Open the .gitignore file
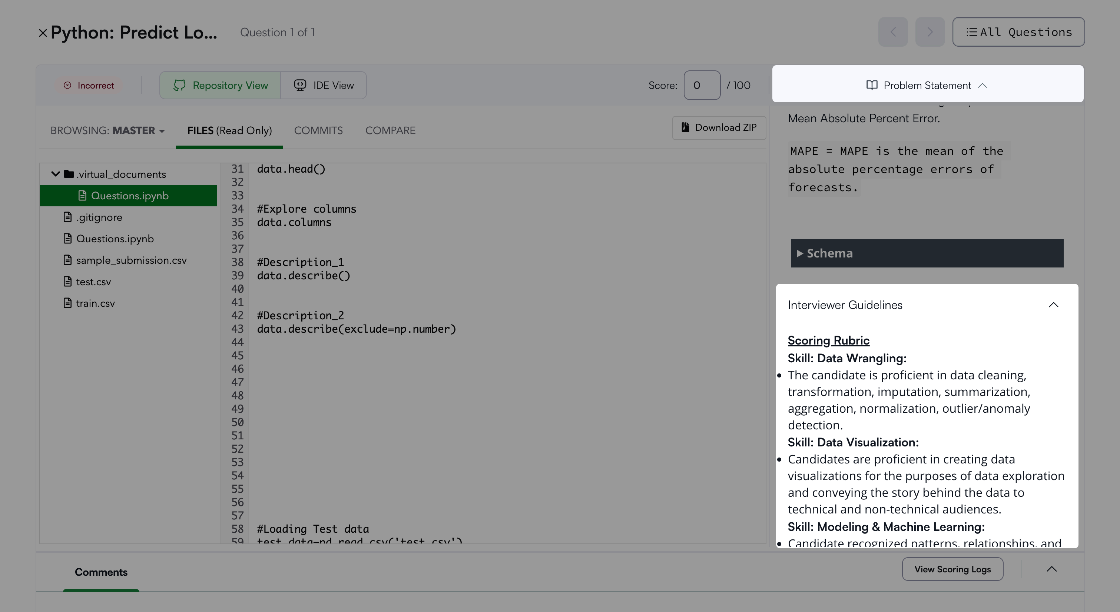The image size is (1120, 612). (99, 217)
